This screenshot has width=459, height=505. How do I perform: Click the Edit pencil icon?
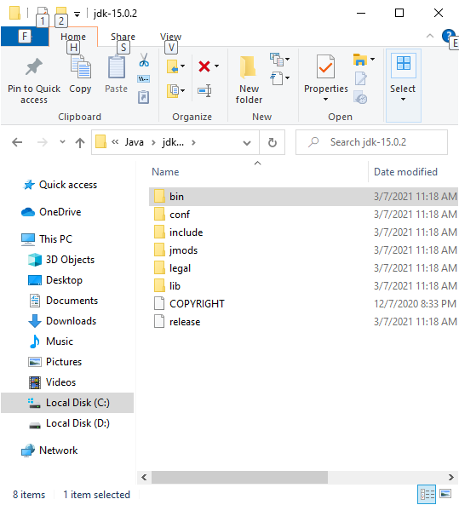360,78
